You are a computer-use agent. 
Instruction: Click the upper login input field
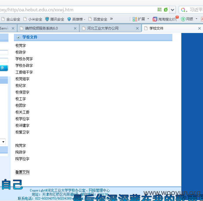[4, 52]
